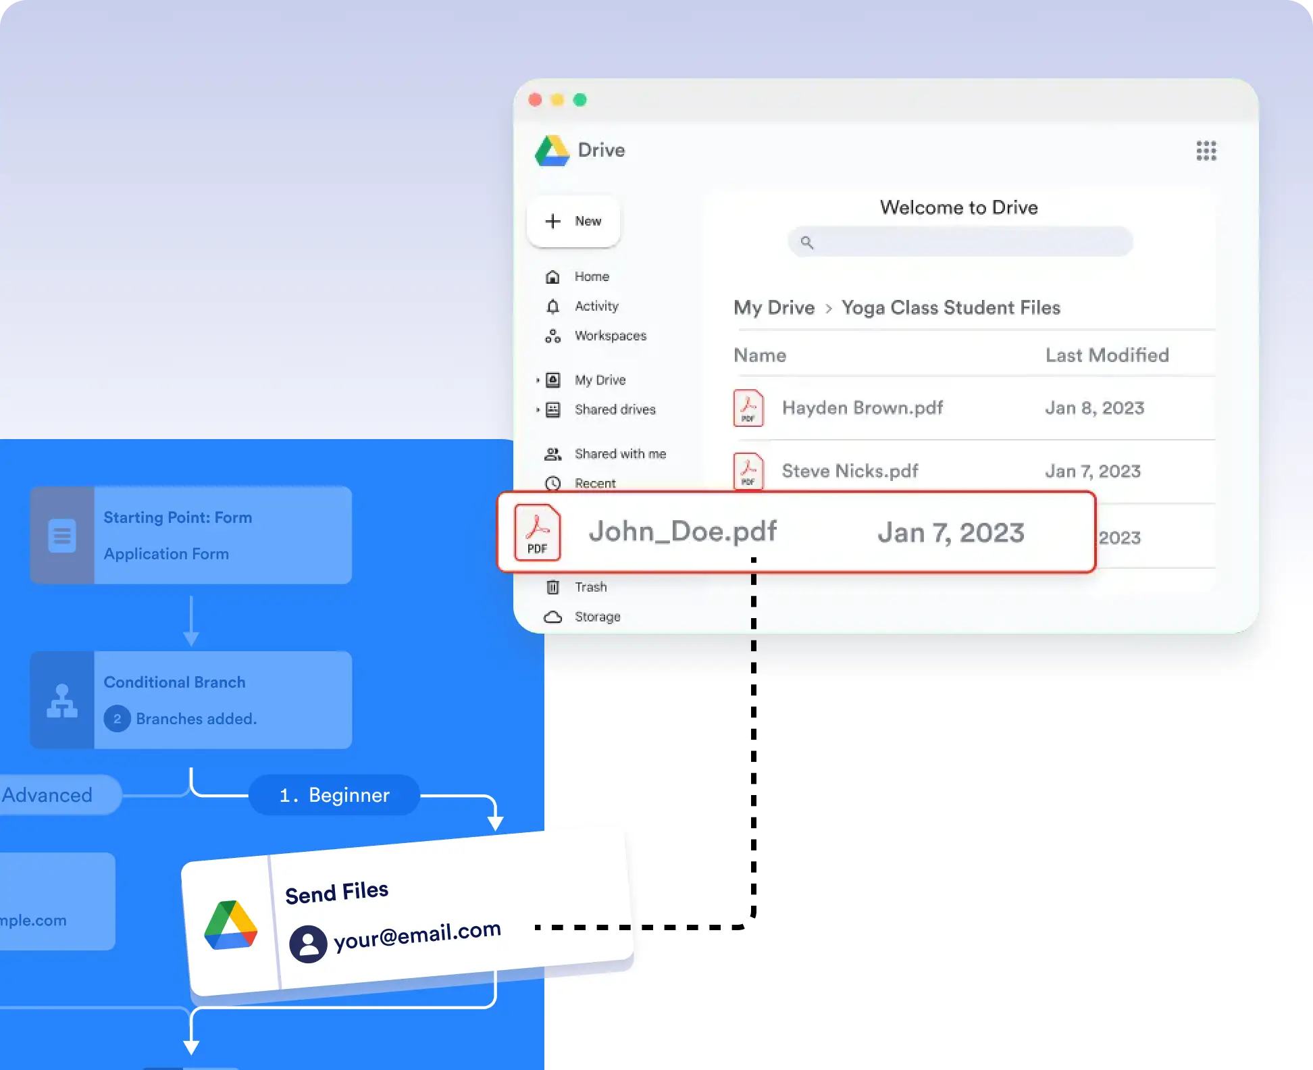Click the Yoga Class Student Files breadcrumb
The width and height of the screenshot is (1313, 1070).
[950, 307]
